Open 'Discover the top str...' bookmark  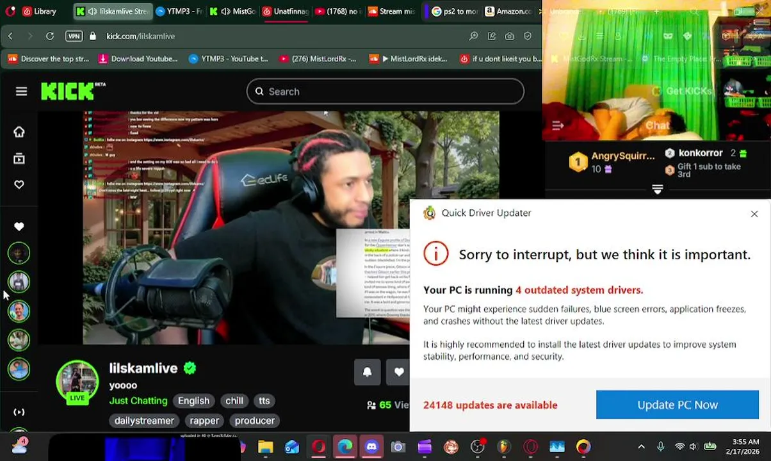pyautogui.click(x=49, y=59)
